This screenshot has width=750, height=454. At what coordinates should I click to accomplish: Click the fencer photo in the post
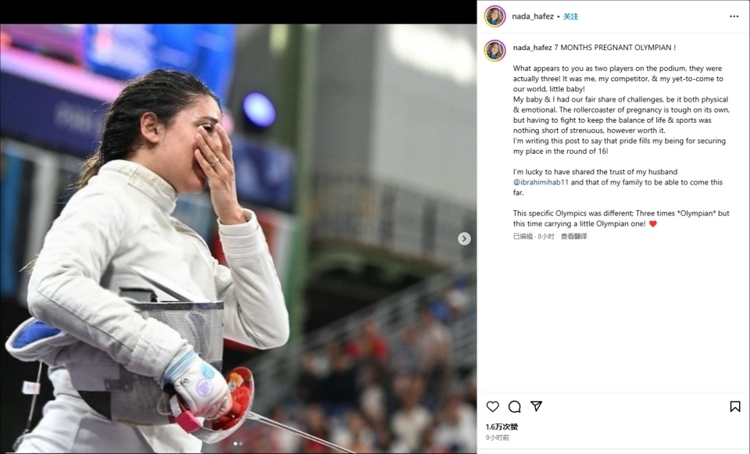238,238
